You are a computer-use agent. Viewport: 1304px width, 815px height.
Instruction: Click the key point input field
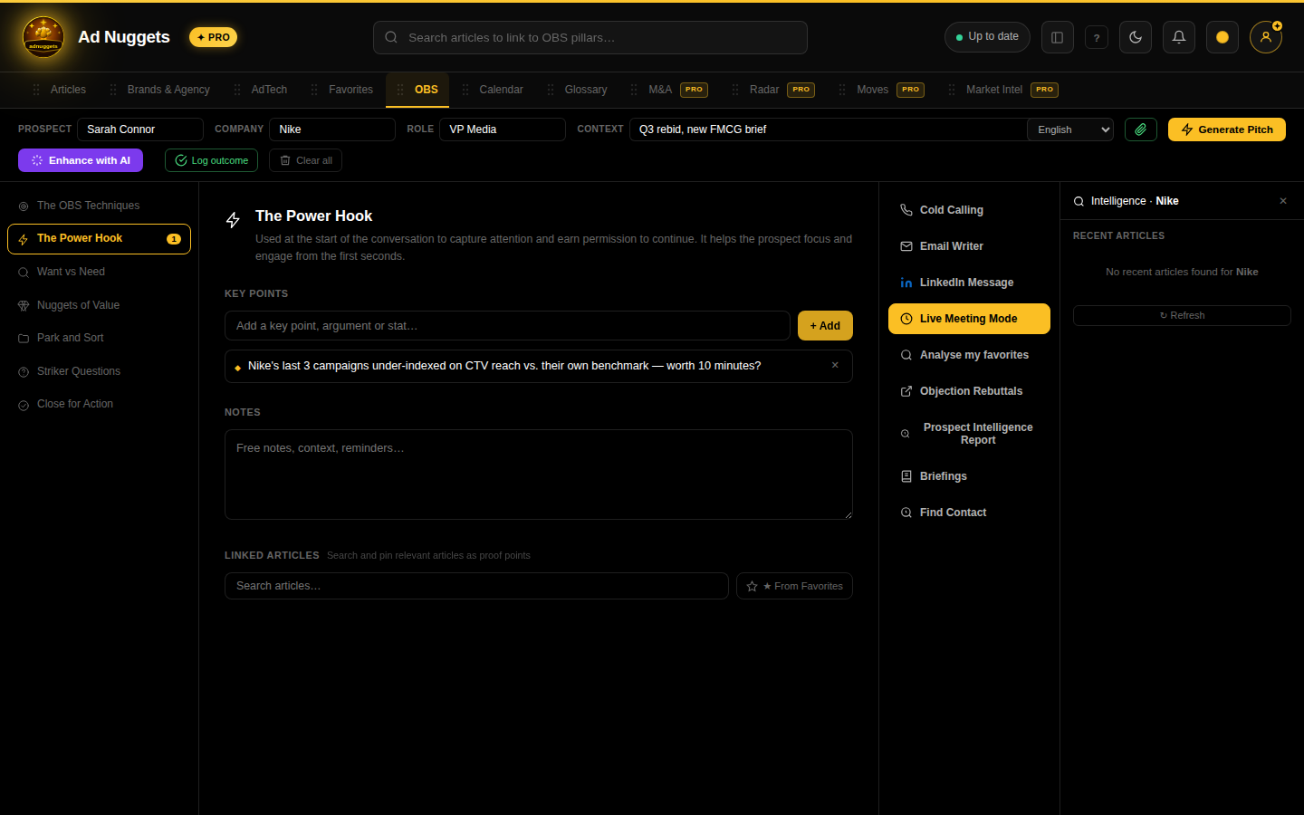[507, 326]
